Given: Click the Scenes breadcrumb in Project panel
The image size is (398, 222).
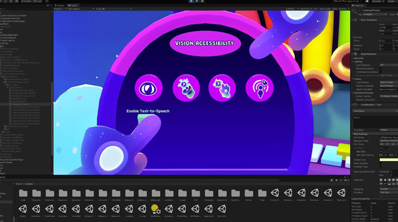Looking at the screenshot, I should (28, 184).
